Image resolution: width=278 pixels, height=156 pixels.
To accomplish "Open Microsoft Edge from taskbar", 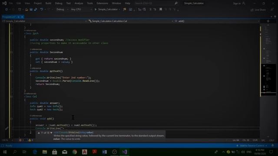I will tap(35, 152).
